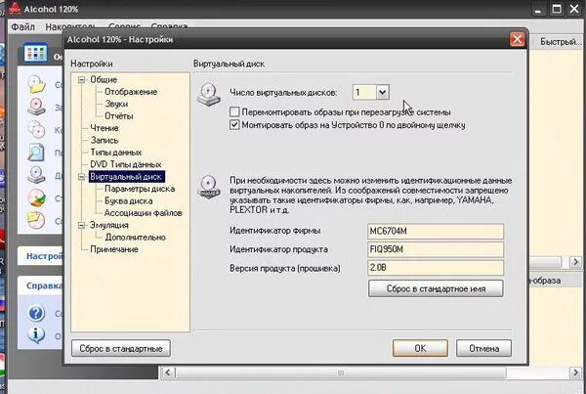Close the Настройки dialog with red X
Viewport: 586px width, 394px height.
click(518, 39)
